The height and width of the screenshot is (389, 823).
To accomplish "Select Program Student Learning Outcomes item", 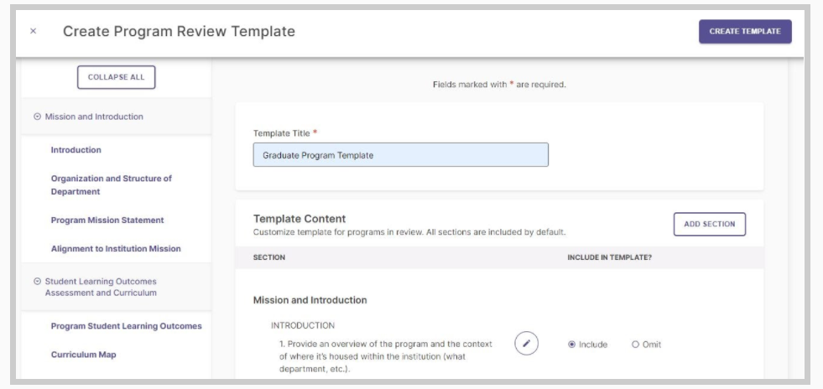I will pos(127,326).
